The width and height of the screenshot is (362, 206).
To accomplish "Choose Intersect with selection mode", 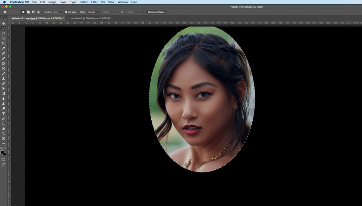I will (38, 12).
